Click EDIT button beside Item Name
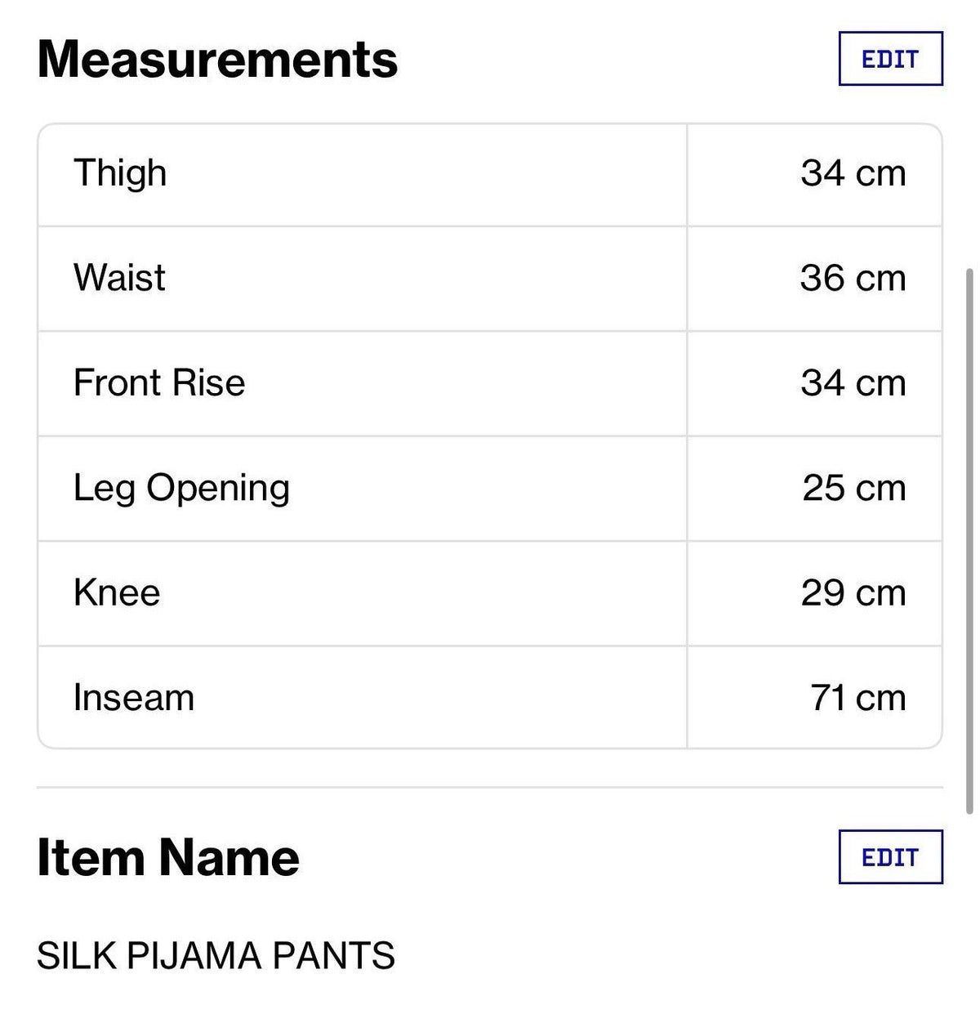 891,857
